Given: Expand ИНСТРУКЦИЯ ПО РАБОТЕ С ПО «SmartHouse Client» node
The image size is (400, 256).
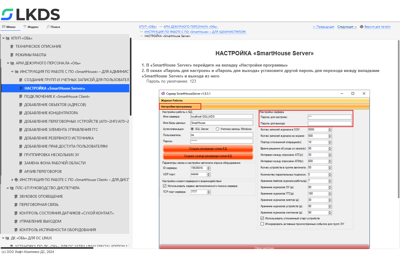Looking at the screenshot, I should [12, 180].
